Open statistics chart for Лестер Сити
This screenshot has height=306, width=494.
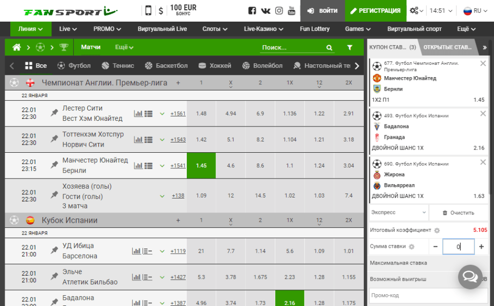pyautogui.click(x=138, y=113)
